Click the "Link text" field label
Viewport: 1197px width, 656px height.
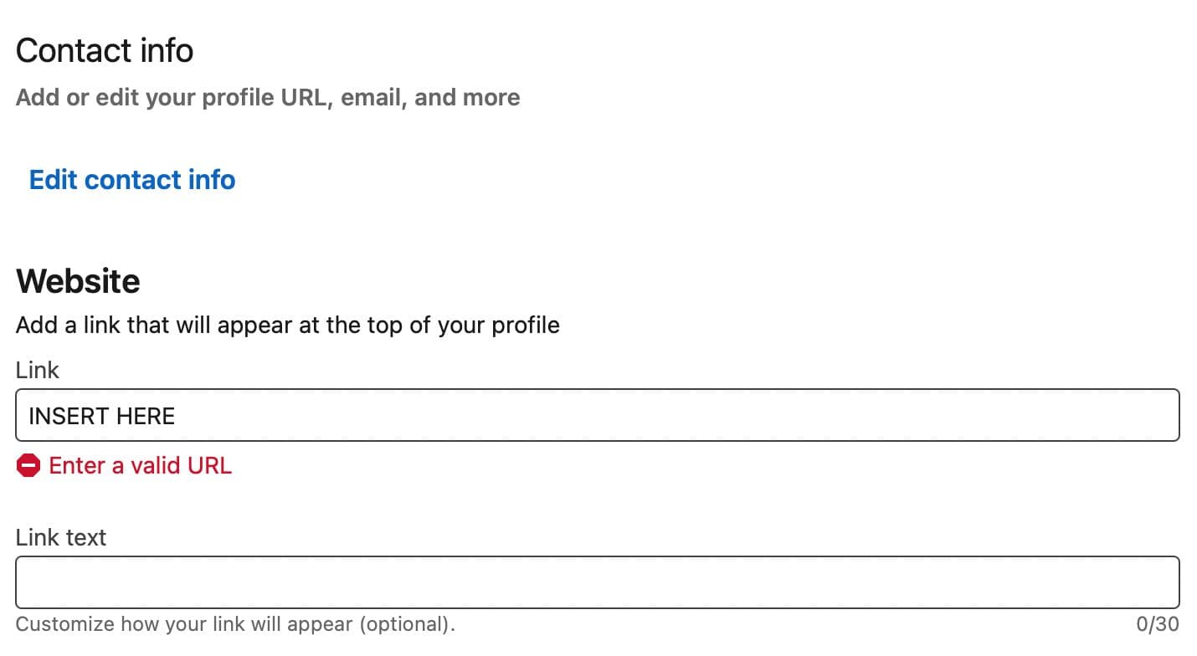(61, 537)
